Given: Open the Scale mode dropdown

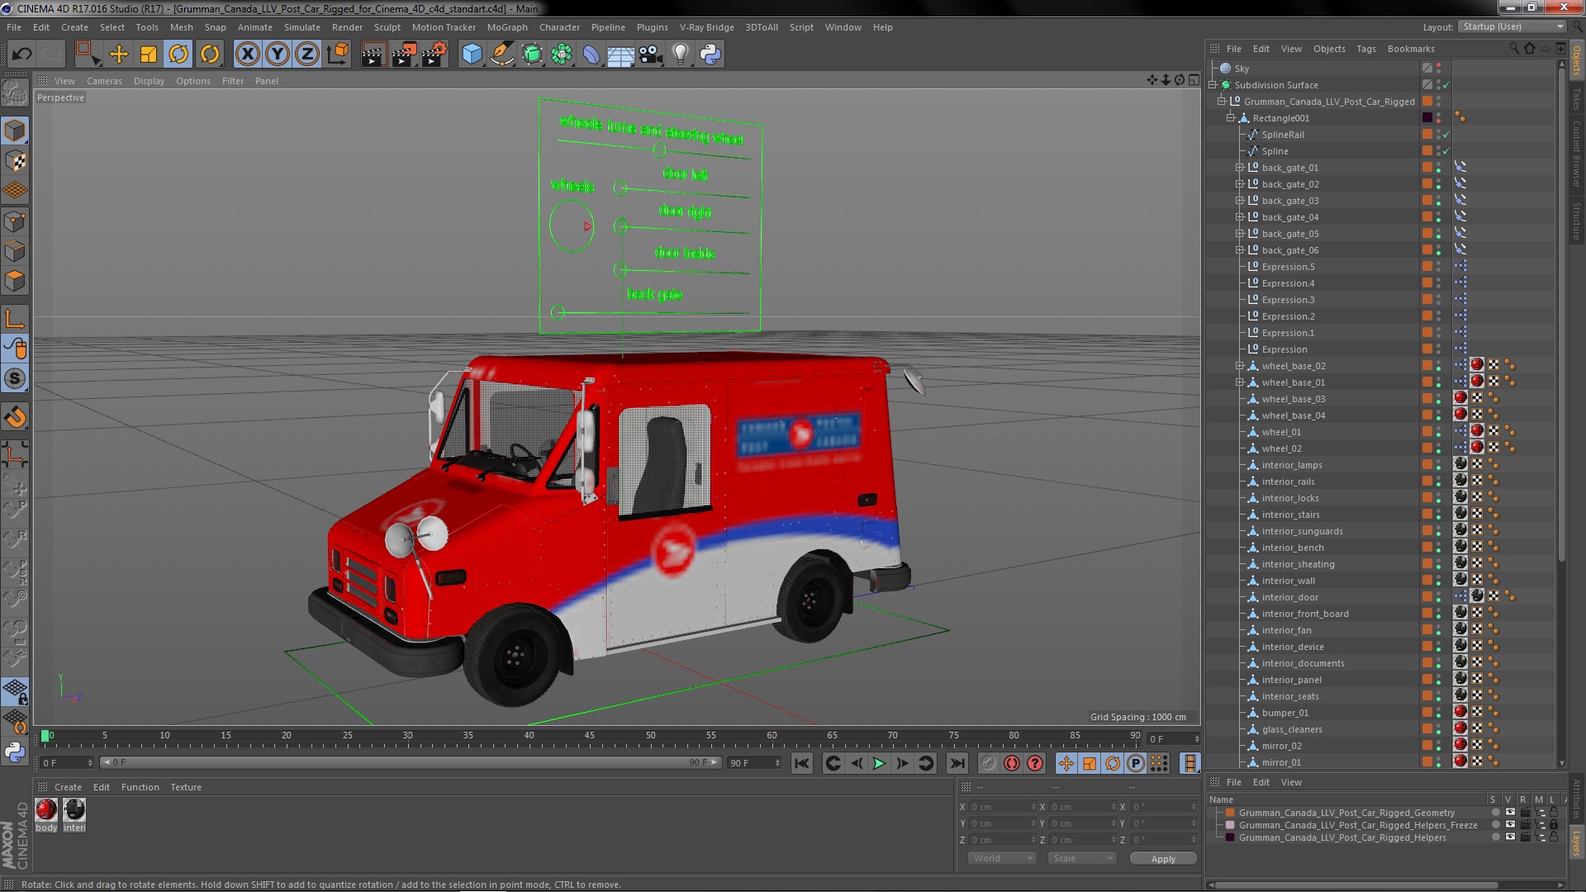Looking at the screenshot, I should click(1080, 859).
